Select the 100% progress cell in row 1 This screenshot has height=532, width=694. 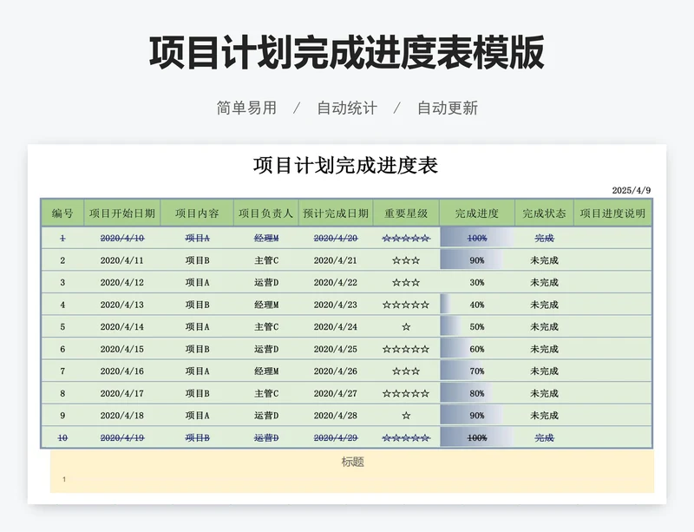[x=477, y=239]
